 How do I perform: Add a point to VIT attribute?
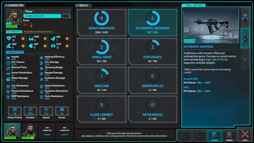pyautogui.click(x=23, y=39)
